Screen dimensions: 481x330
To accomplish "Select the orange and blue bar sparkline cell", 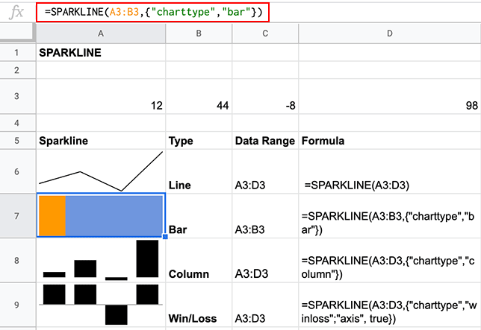I will [101, 215].
